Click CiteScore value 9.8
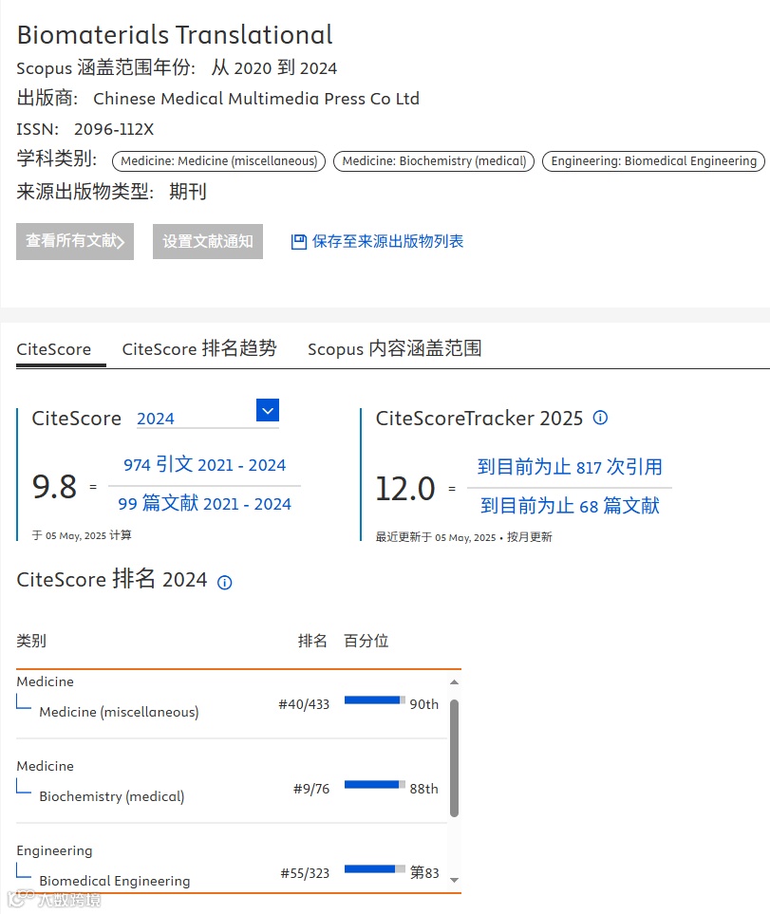This screenshot has height=914, width=770. [54, 486]
